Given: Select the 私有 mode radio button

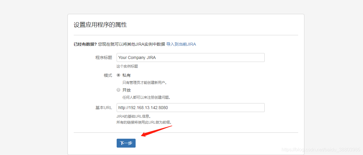Looking at the screenshot, I should click(x=118, y=75).
